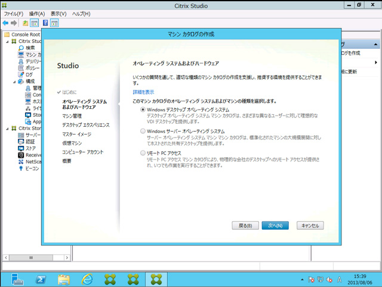This screenshot has height=287, width=382.
Task: Open PowerShell from the taskbar
Action: click(x=41, y=279)
